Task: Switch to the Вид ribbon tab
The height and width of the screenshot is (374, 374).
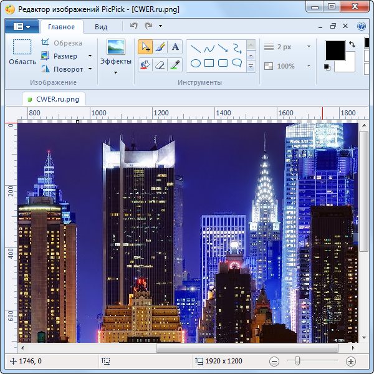Action: coord(101,27)
